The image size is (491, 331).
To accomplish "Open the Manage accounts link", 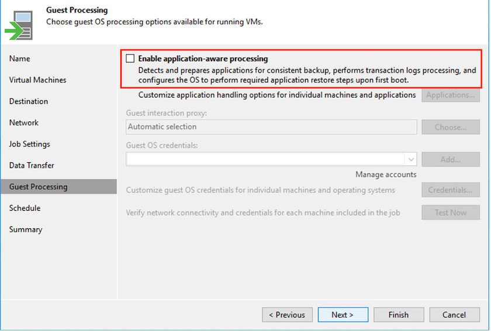I will 386,175.
